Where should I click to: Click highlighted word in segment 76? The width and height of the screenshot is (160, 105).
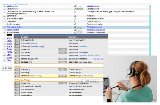(x=9, y=35)
